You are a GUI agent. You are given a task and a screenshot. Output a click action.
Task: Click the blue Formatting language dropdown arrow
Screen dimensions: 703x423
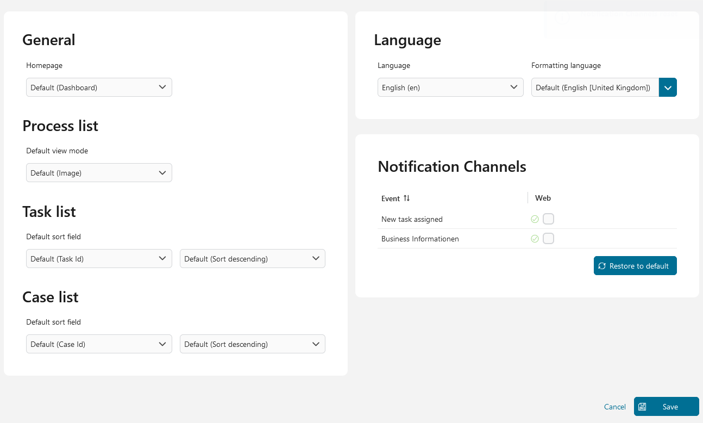pyautogui.click(x=668, y=88)
